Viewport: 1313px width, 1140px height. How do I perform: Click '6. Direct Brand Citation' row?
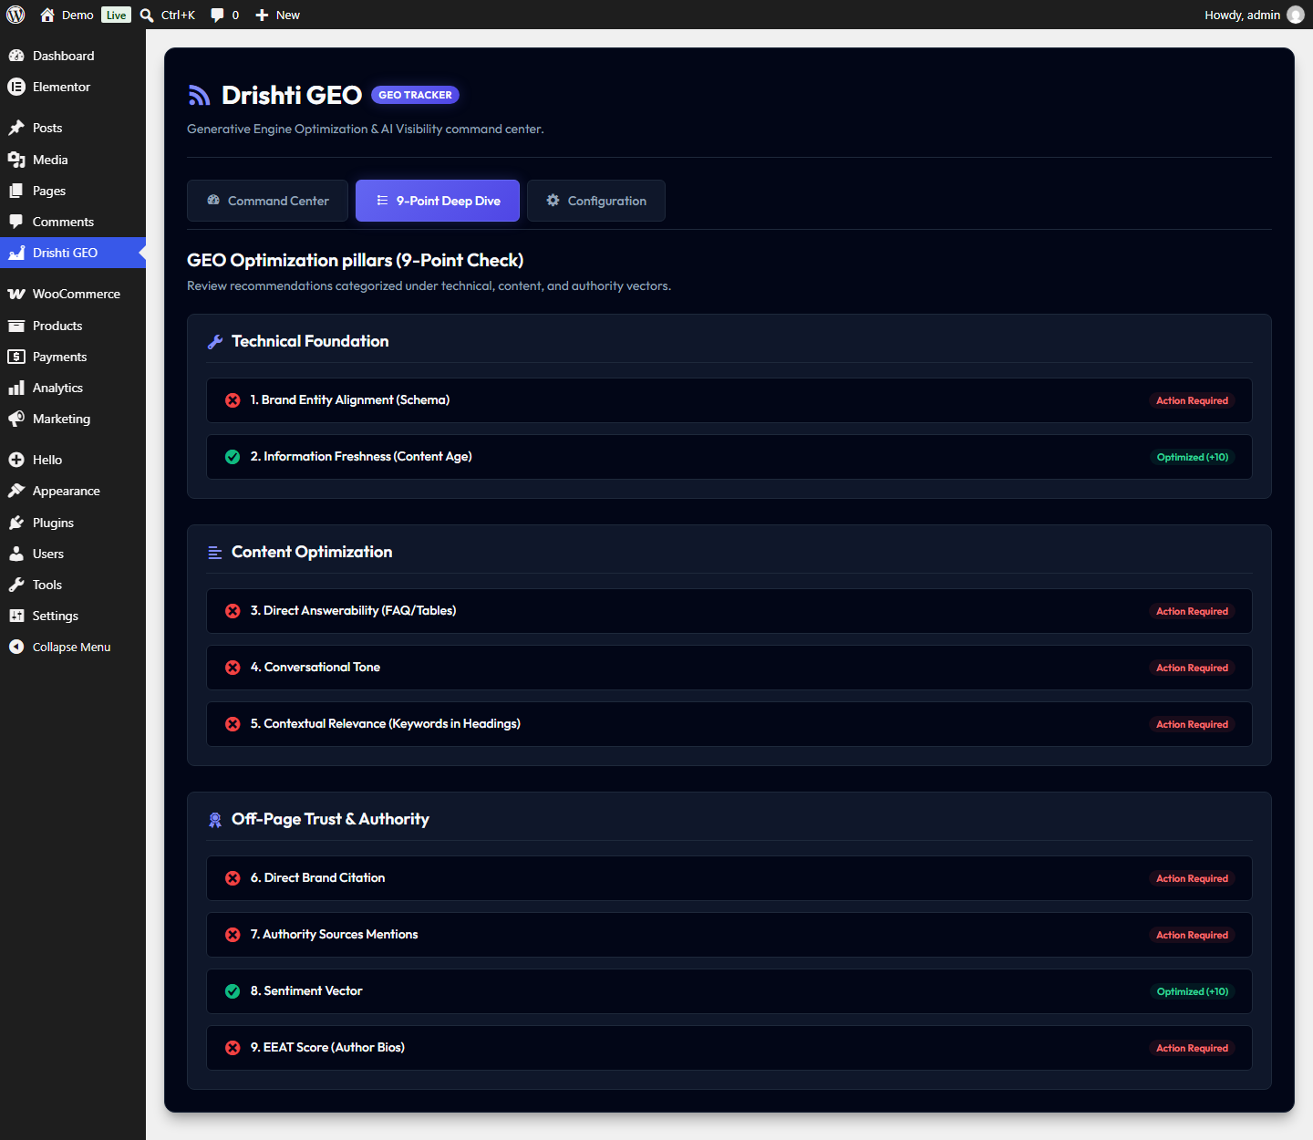tap(729, 878)
